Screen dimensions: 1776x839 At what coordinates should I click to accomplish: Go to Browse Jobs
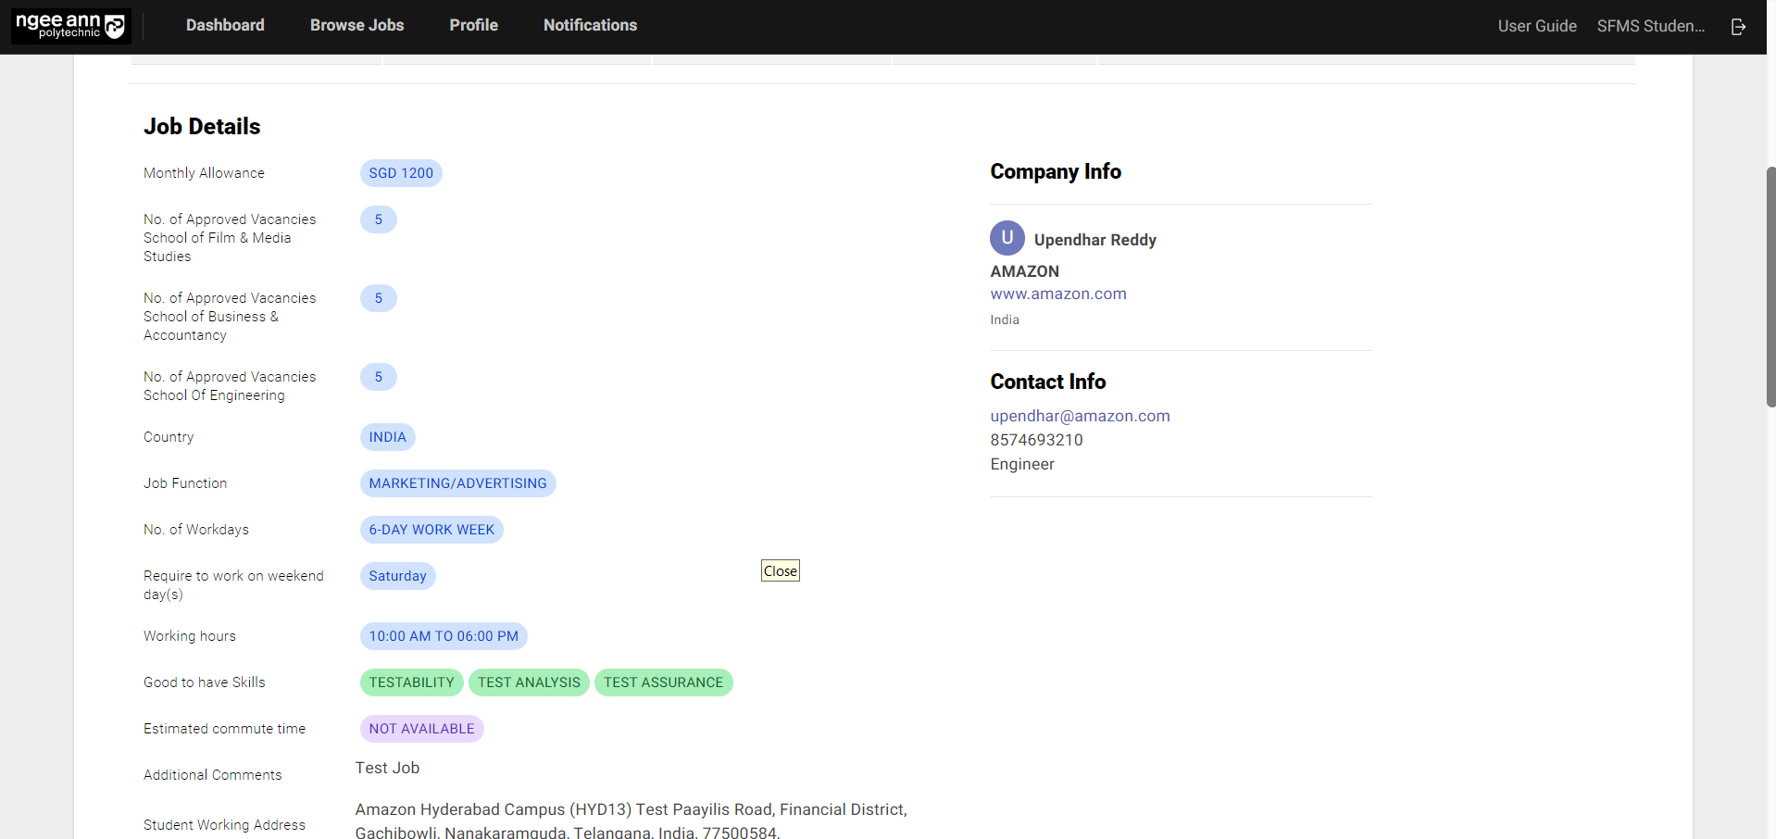pos(356,26)
